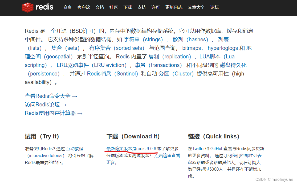Go to the 社区 navigation item
Image resolution: width=297 pixels, height=184 pixels.
pos(114,7)
